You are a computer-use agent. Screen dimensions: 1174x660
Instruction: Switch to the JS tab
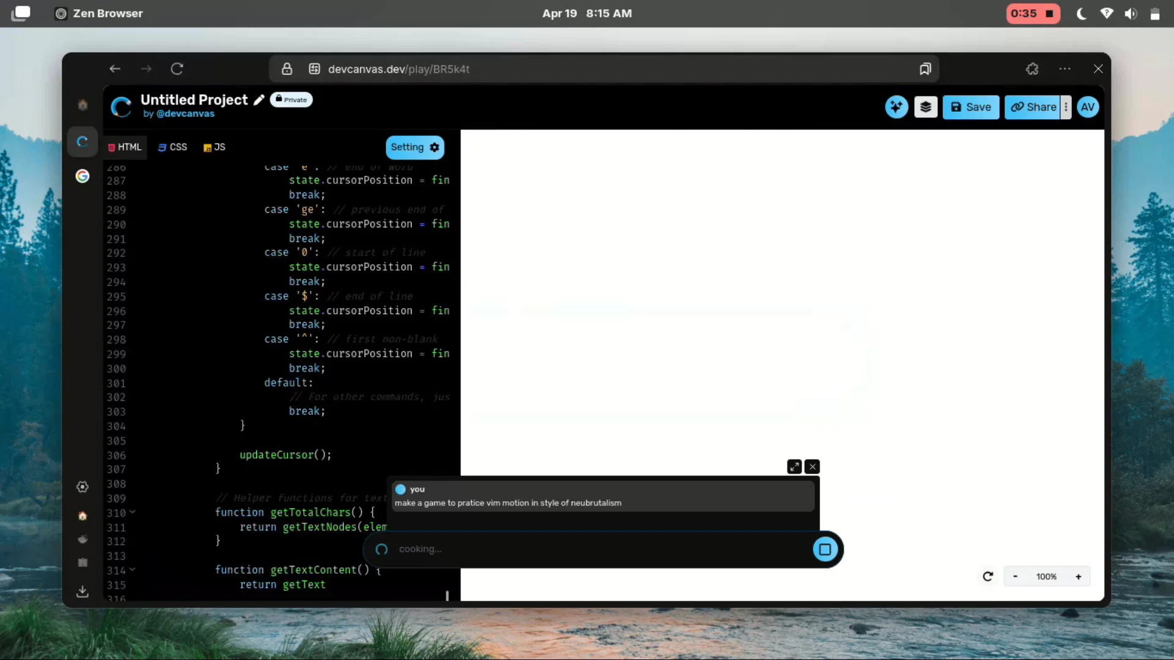(x=214, y=147)
